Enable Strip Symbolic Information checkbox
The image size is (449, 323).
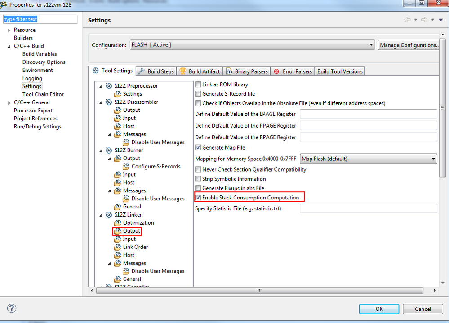[198, 179]
